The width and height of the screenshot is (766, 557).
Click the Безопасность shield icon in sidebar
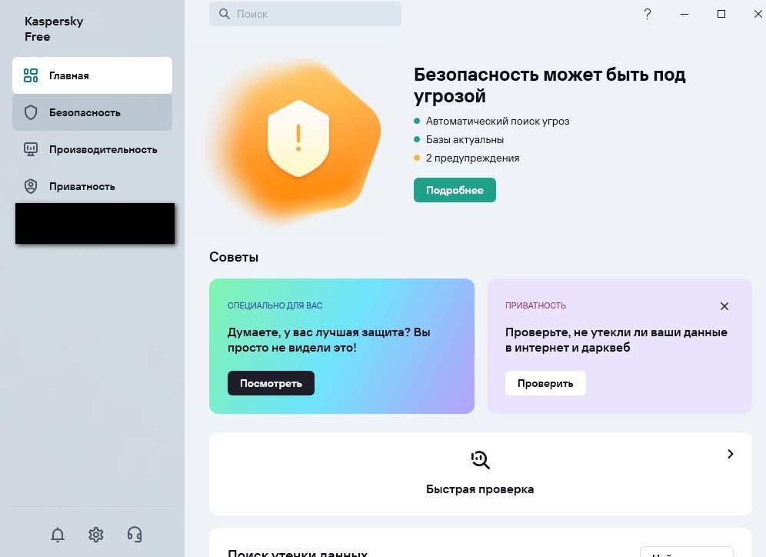point(31,112)
